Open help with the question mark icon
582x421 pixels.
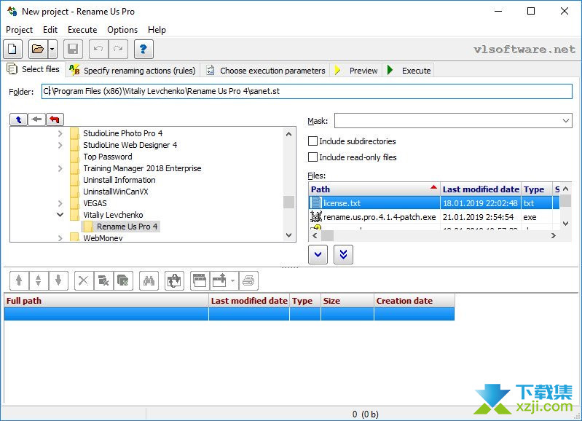click(x=143, y=49)
